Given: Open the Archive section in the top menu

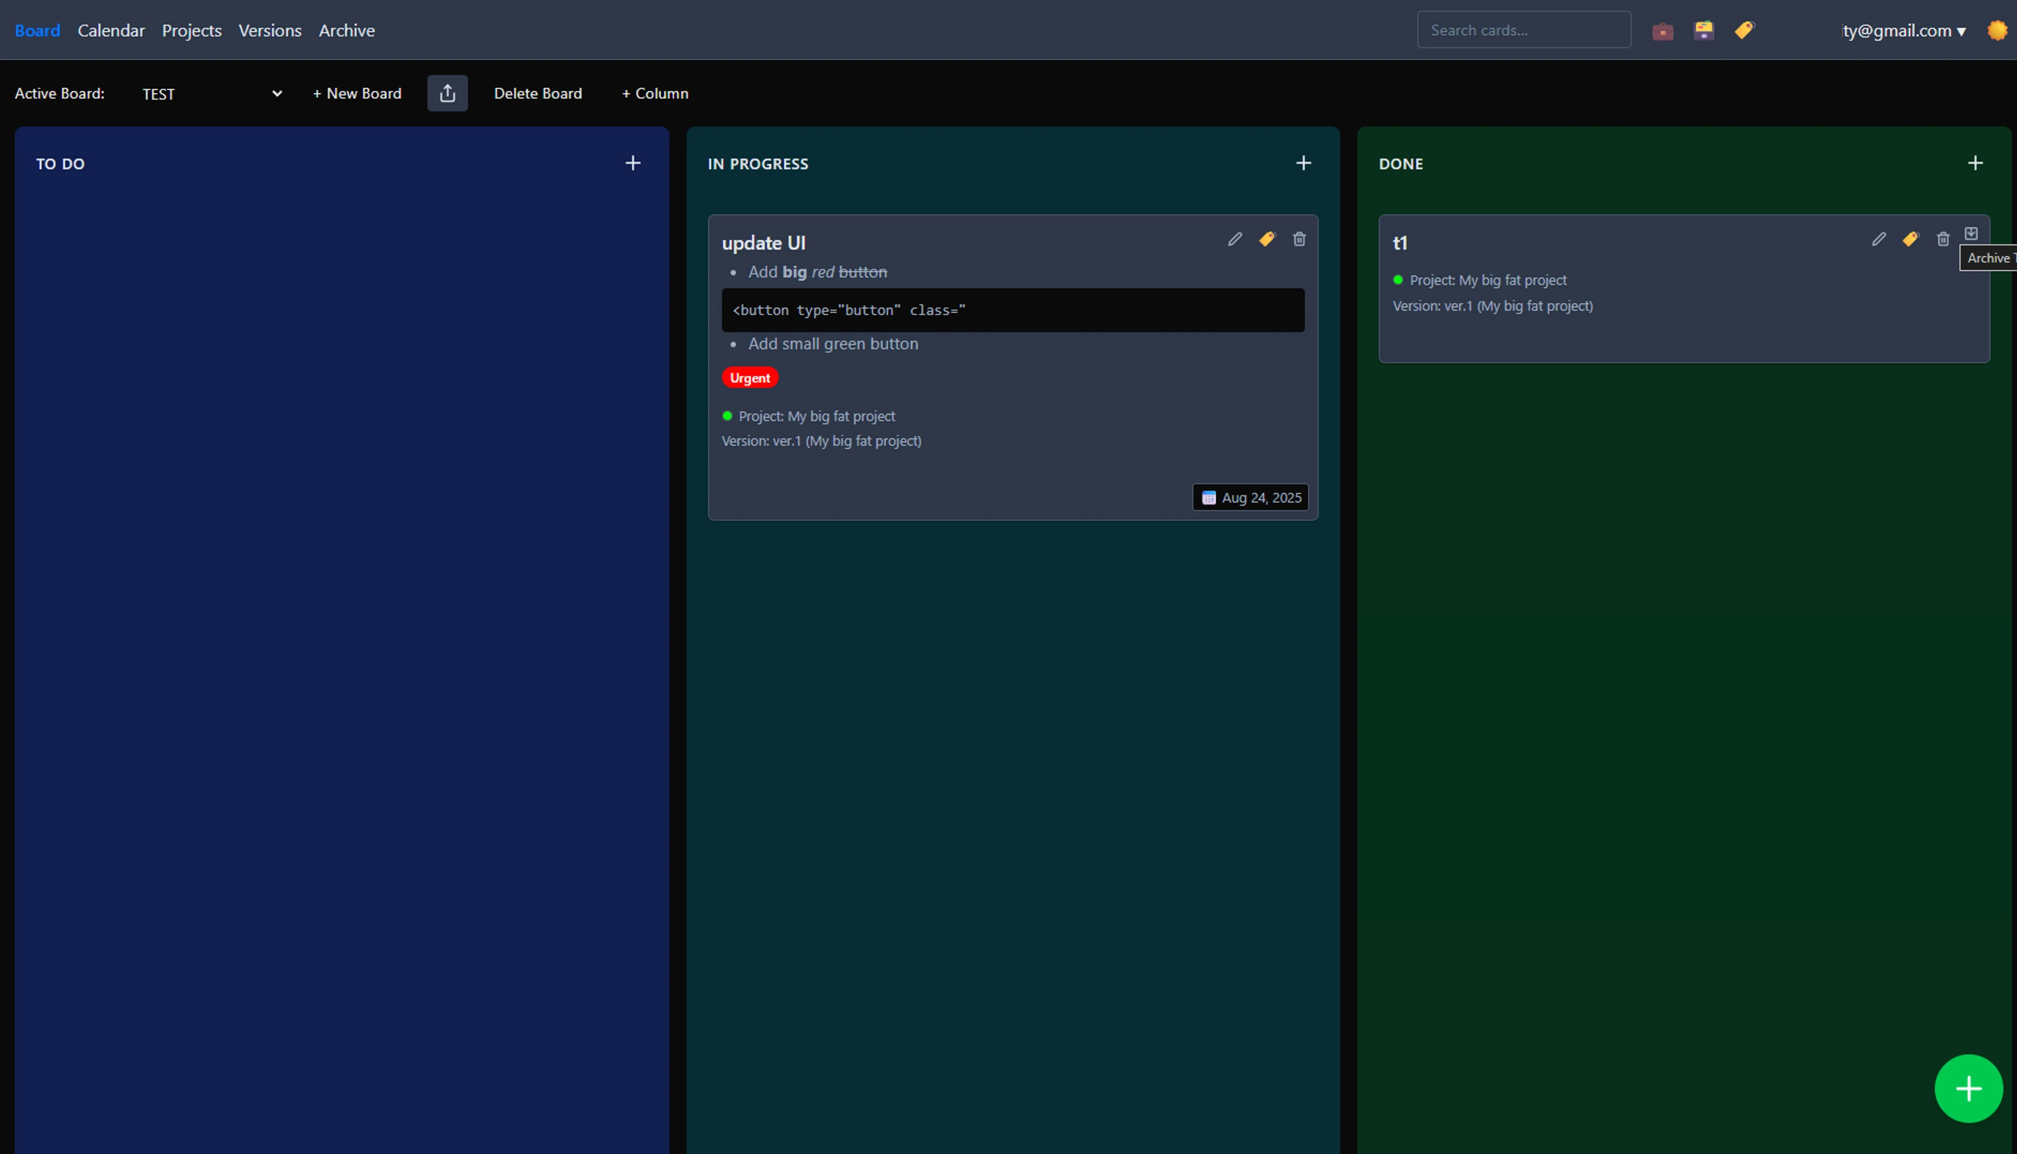Looking at the screenshot, I should 346,30.
